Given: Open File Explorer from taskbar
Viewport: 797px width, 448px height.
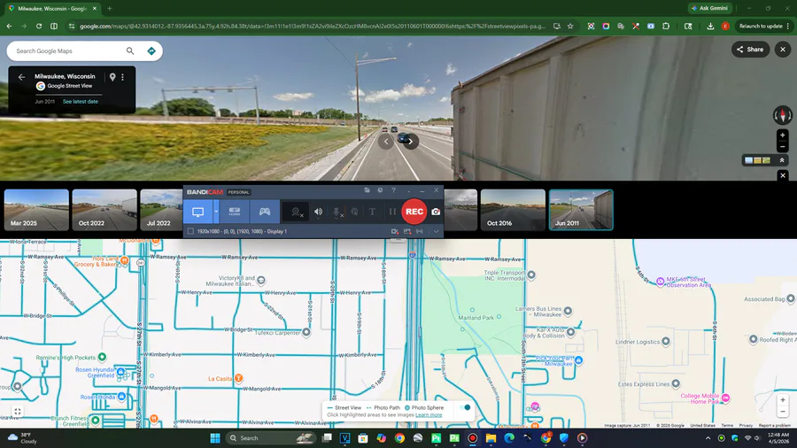Looking at the screenshot, I should (x=491, y=438).
